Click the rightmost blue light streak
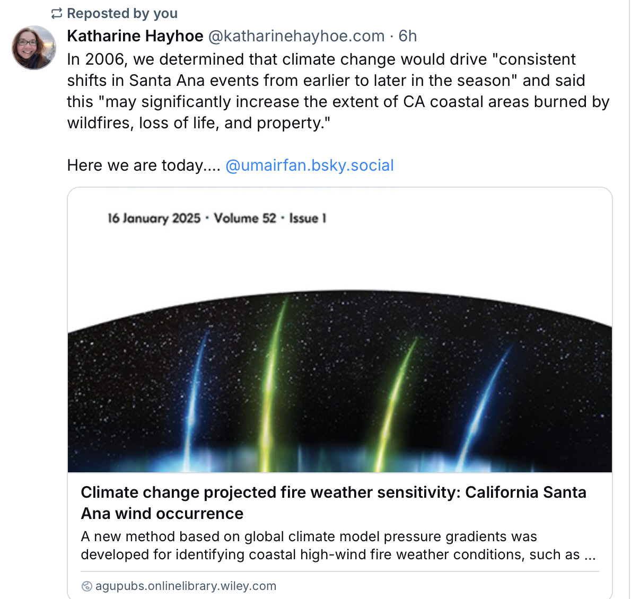This screenshot has width=631, height=599. [x=485, y=398]
